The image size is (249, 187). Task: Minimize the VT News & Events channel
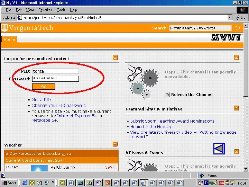pos(237,152)
